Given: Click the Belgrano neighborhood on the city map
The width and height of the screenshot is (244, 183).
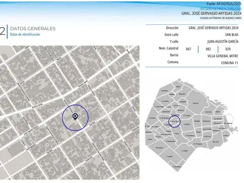Looking at the screenshot, I should pos(182,94).
